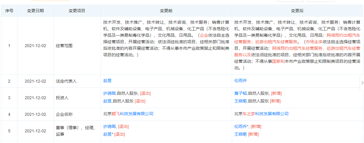Open 王晓菊 in the 董事、经理、监事 row
This screenshot has height=143, width=364.
(x=241, y=134)
